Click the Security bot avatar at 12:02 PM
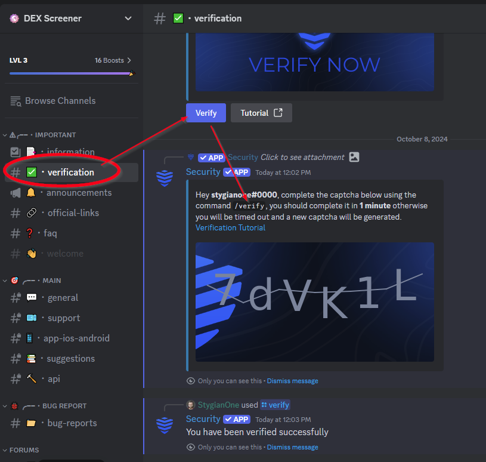 click(165, 178)
